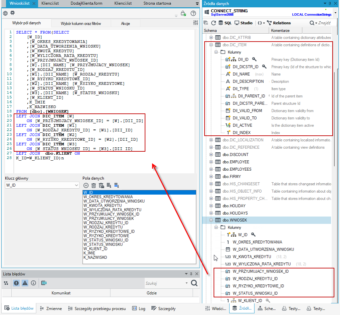Open the CONNECT_STRING connection dropdown

tap(335, 13)
